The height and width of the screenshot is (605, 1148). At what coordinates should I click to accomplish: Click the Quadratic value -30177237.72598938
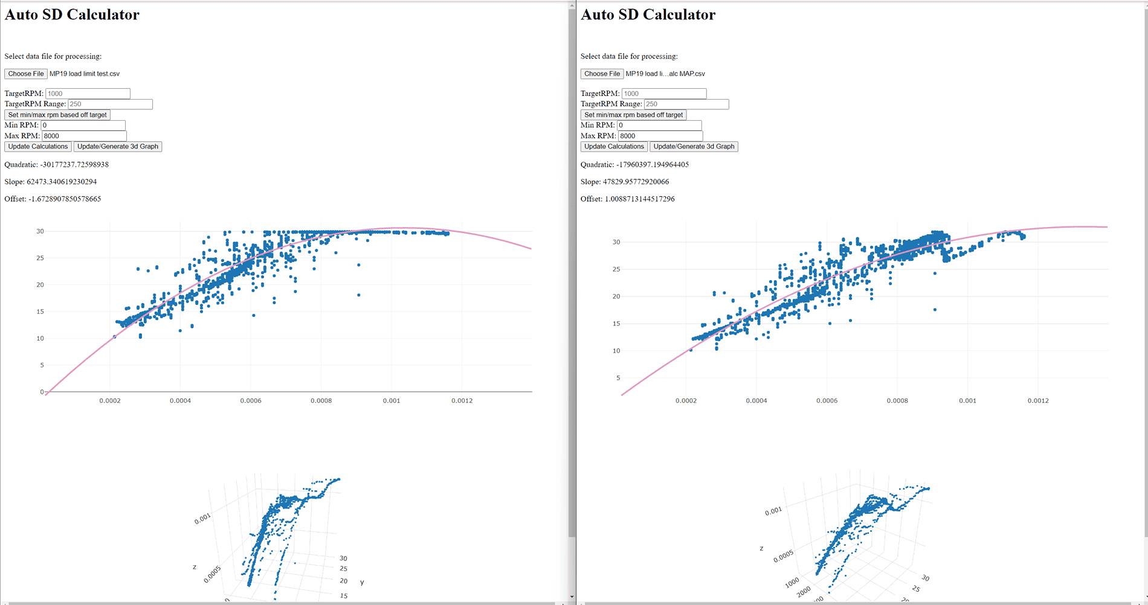coord(74,164)
